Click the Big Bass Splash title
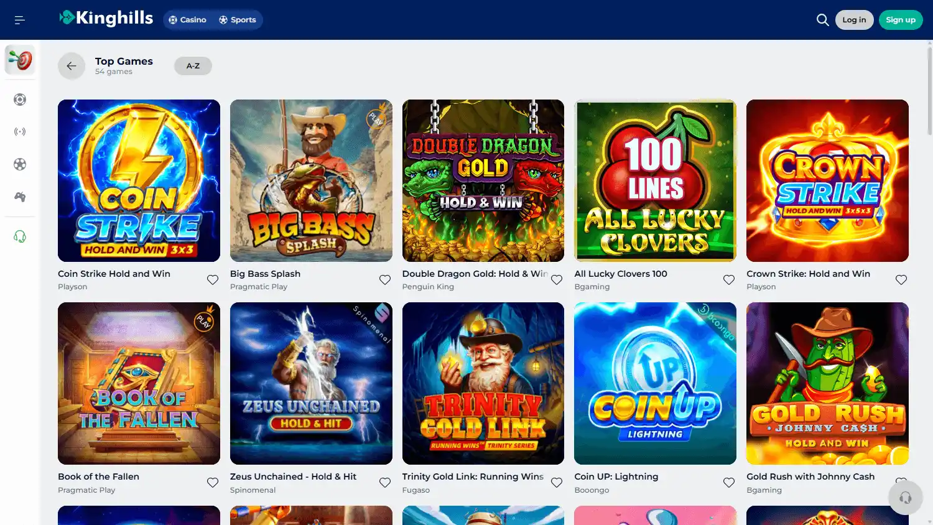This screenshot has width=933, height=525. [265, 274]
